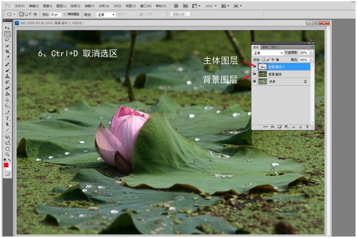
Task: Hide the 背景 副本 layer
Action: pos(255,74)
